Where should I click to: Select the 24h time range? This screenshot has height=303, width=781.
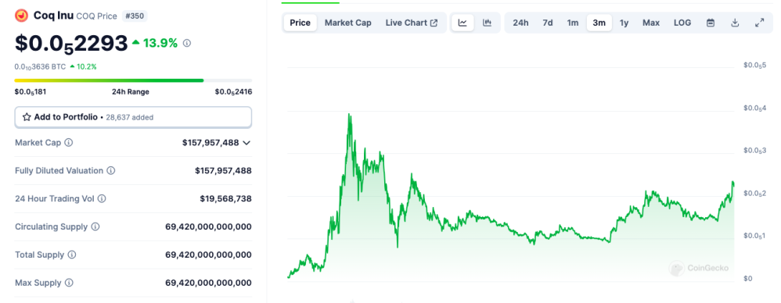point(520,23)
